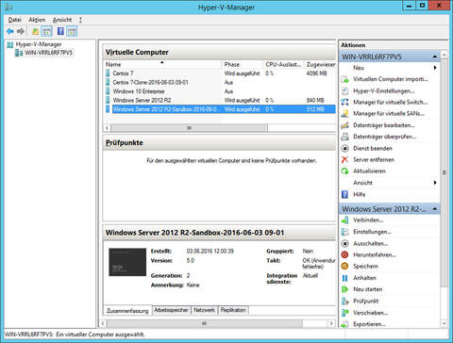Click the VM screen thumbnail preview
The width and height of the screenshot is (453, 343).
pos(127,262)
